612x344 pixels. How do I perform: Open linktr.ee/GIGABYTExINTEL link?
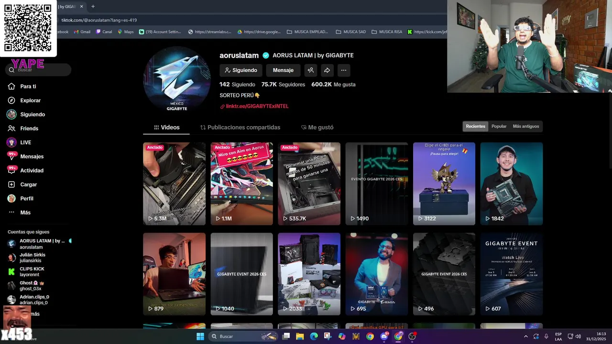click(257, 106)
